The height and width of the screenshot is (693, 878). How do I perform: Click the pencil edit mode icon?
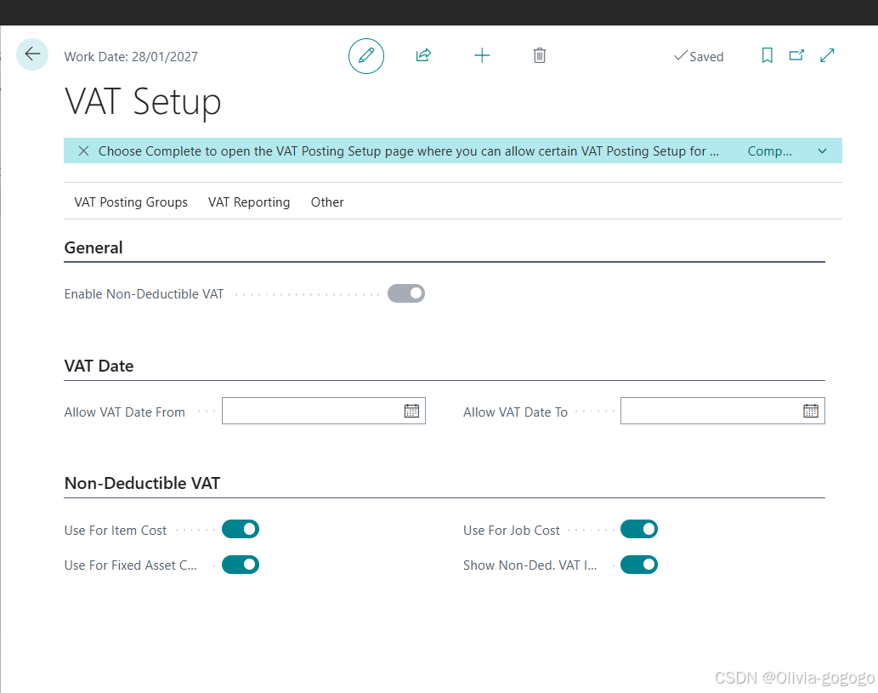pyautogui.click(x=366, y=55)
